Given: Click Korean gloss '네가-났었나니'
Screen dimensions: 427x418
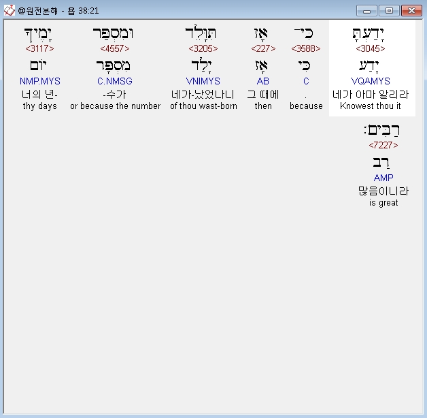Looking at the screenshot, I should pos(203,95).
